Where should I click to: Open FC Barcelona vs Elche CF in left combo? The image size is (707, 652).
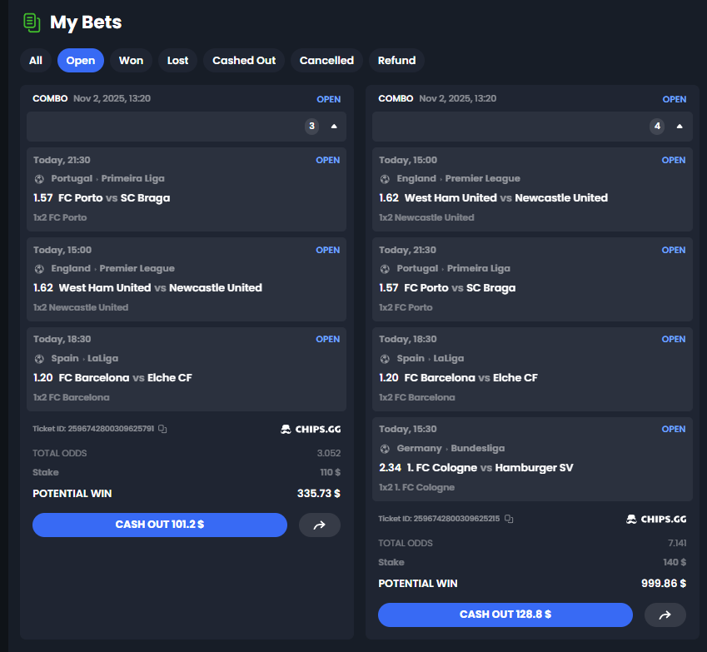(x=126, y=378)
